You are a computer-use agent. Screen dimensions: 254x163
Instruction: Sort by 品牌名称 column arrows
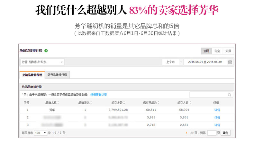58,103
